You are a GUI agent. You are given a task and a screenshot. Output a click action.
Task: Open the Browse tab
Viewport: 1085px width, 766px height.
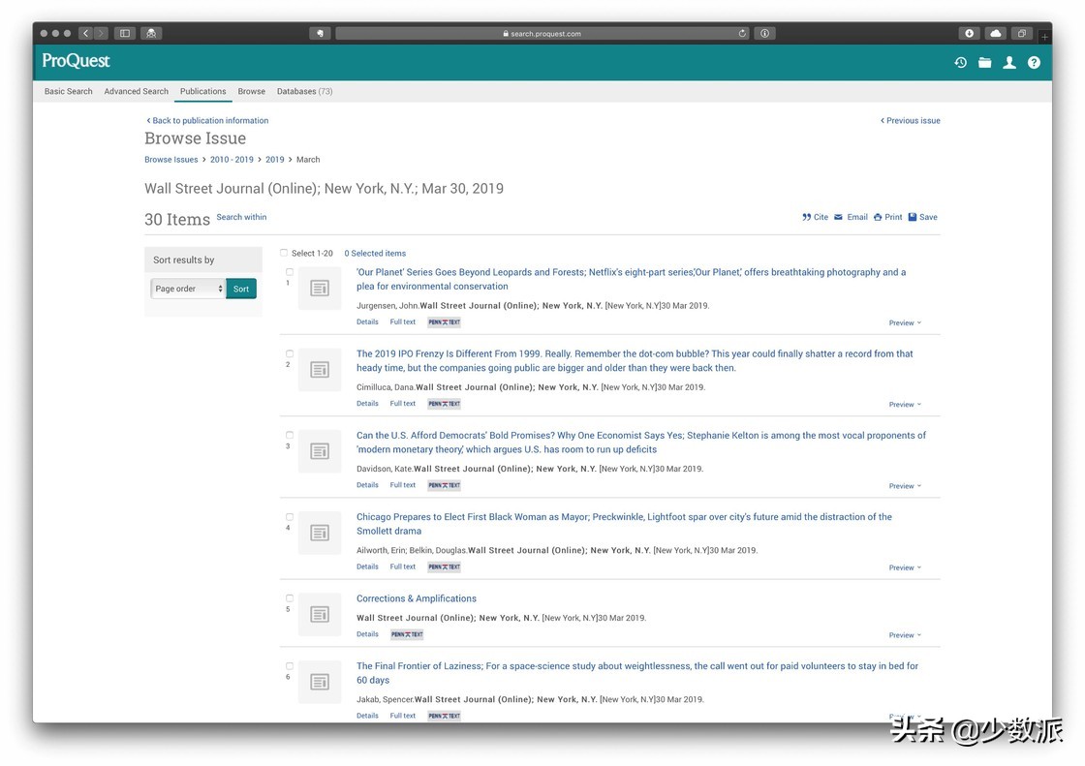tap(251, 91)
